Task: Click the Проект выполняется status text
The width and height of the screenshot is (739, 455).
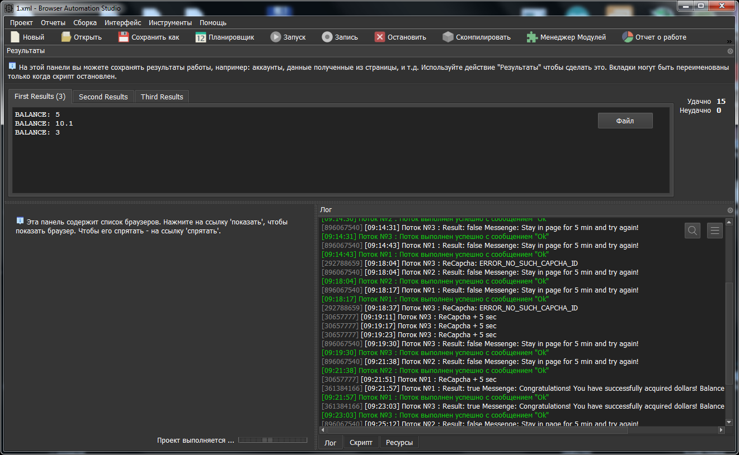Action: click(x=195, y=440)
